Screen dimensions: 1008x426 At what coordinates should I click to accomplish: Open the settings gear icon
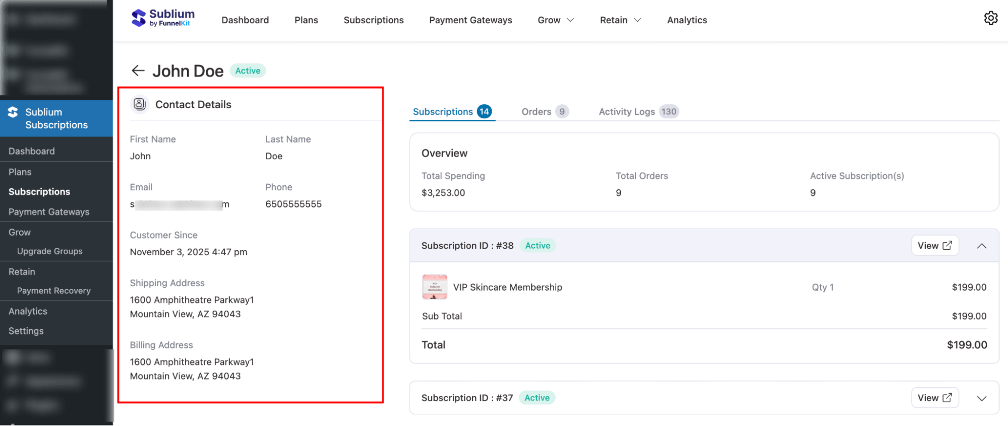click(990, 18)
